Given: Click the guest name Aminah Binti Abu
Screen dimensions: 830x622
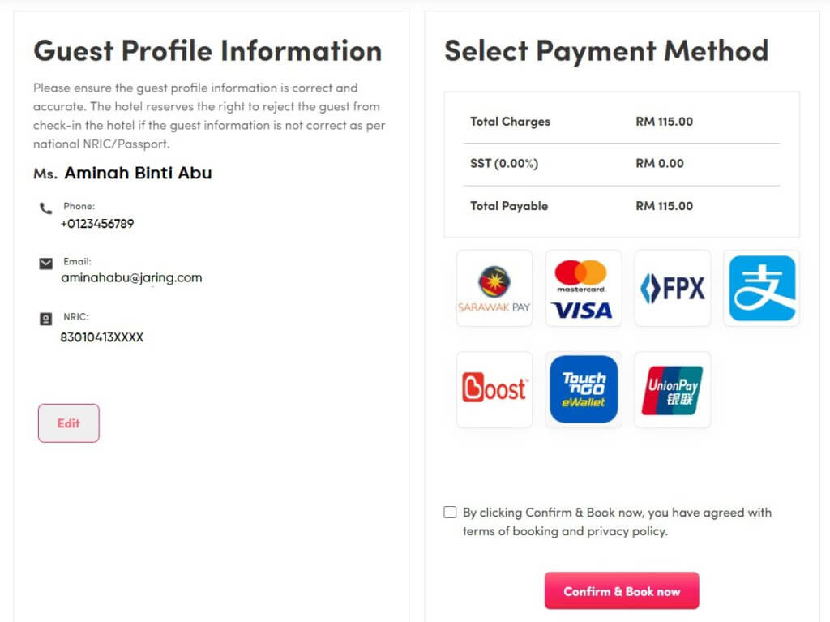Looking at the screenshot, I should click(x=138, y=173).
